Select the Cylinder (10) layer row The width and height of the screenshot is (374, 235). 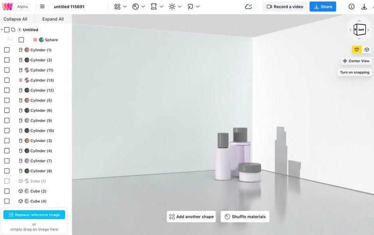tap(36, 131)
